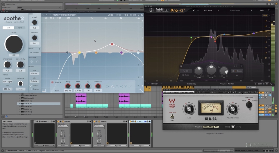Toggle band 3 listen headphone in soothe2

(52, 91)
